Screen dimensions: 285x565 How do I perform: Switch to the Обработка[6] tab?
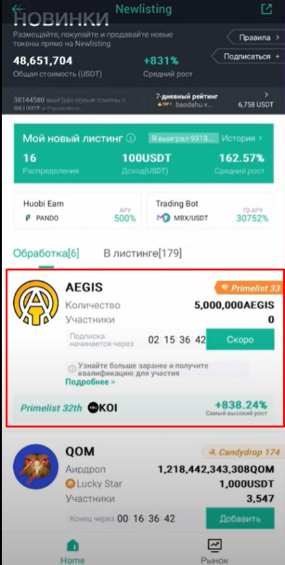click(46, 253)
